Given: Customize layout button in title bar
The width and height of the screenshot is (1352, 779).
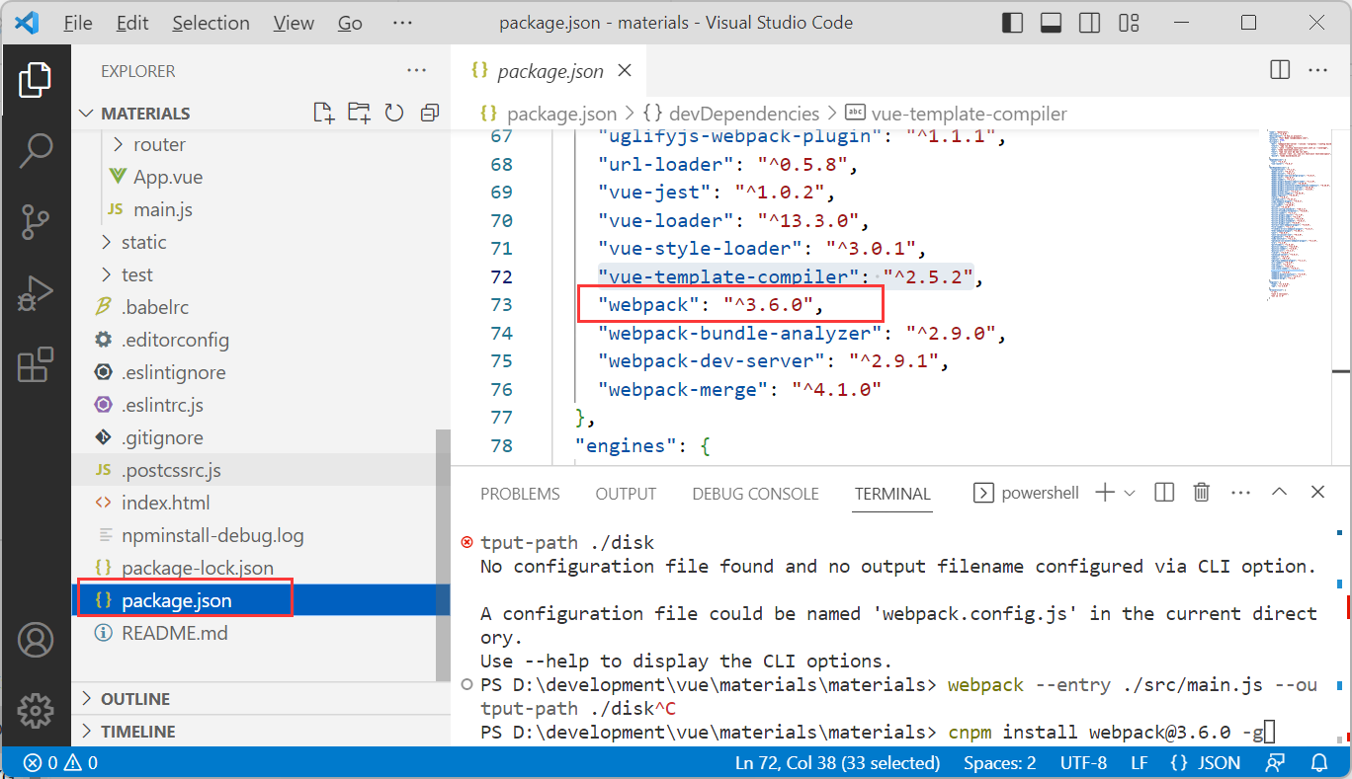Looking at the screenshot, I should point(1128,22).
